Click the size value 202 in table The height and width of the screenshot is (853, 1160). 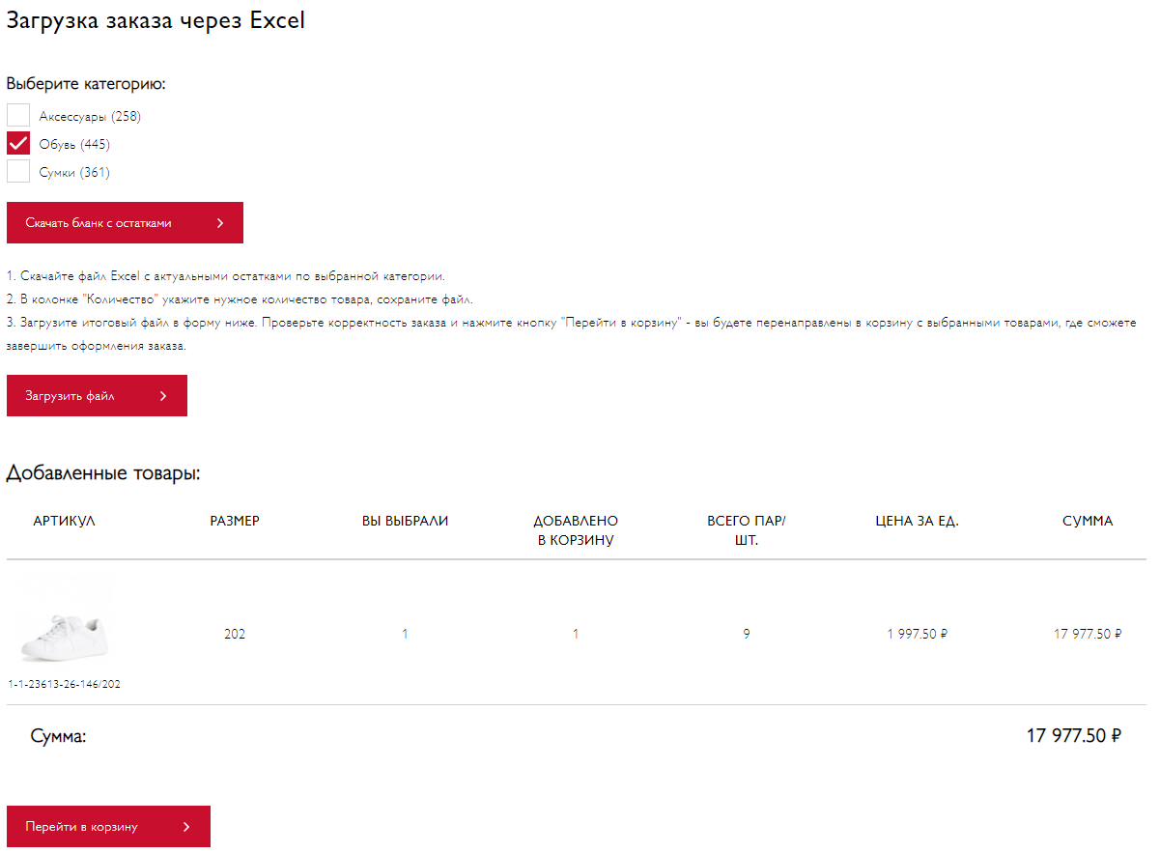pyautogui.click(x=235, y=635)
